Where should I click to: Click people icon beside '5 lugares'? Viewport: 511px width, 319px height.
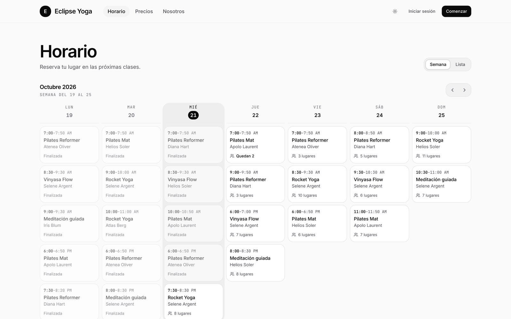[356, 156]
